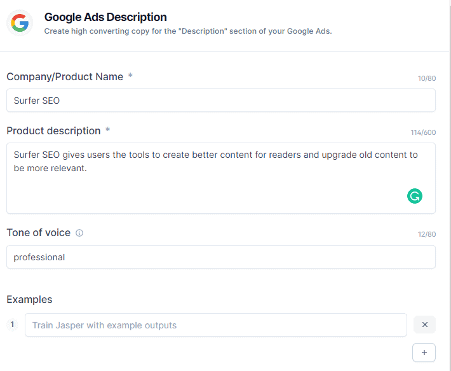Click the Grammarly icon in the description box
The width and height of the screenshot is (451, 371).
(415, 196)
